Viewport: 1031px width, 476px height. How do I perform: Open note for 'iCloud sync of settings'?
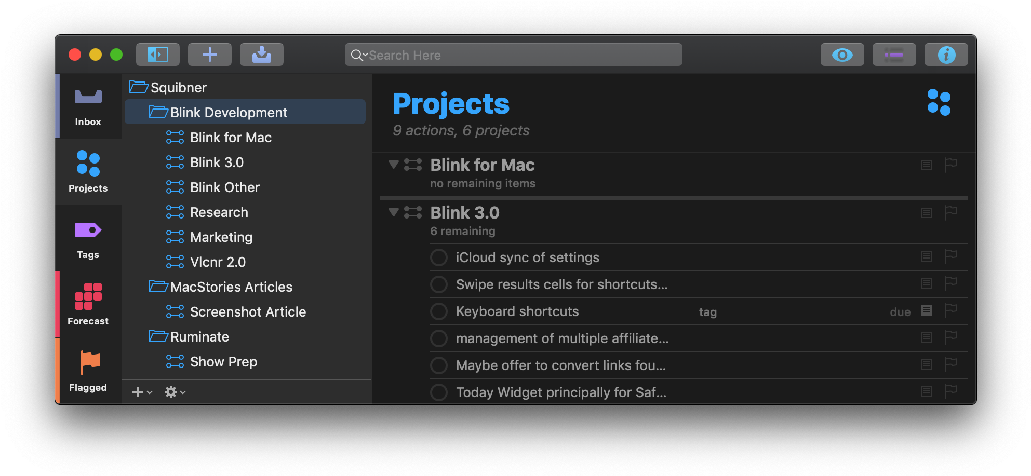927,256
